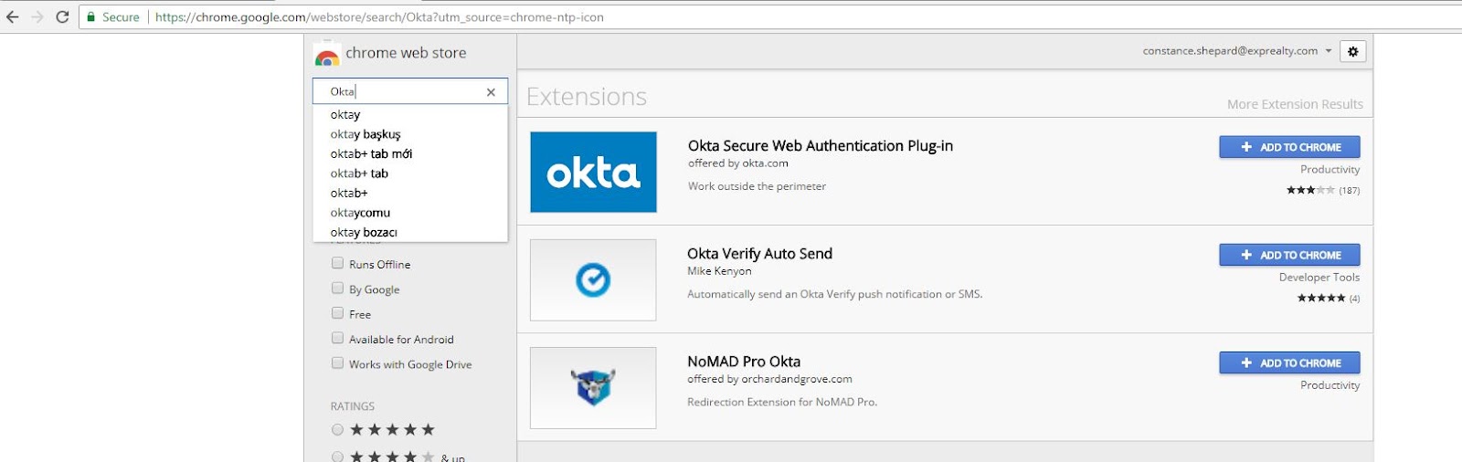Image resolution: width=1462 pixels, height=462 pixels.
Task: Enable the Works with Google Drive checkbox
Action: (337, 363)
